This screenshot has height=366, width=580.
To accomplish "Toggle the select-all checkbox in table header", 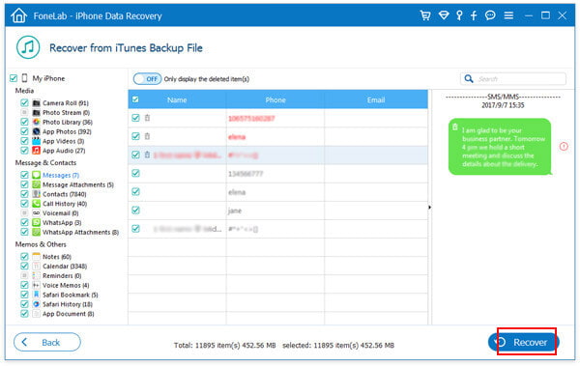I will click(135, 99).
